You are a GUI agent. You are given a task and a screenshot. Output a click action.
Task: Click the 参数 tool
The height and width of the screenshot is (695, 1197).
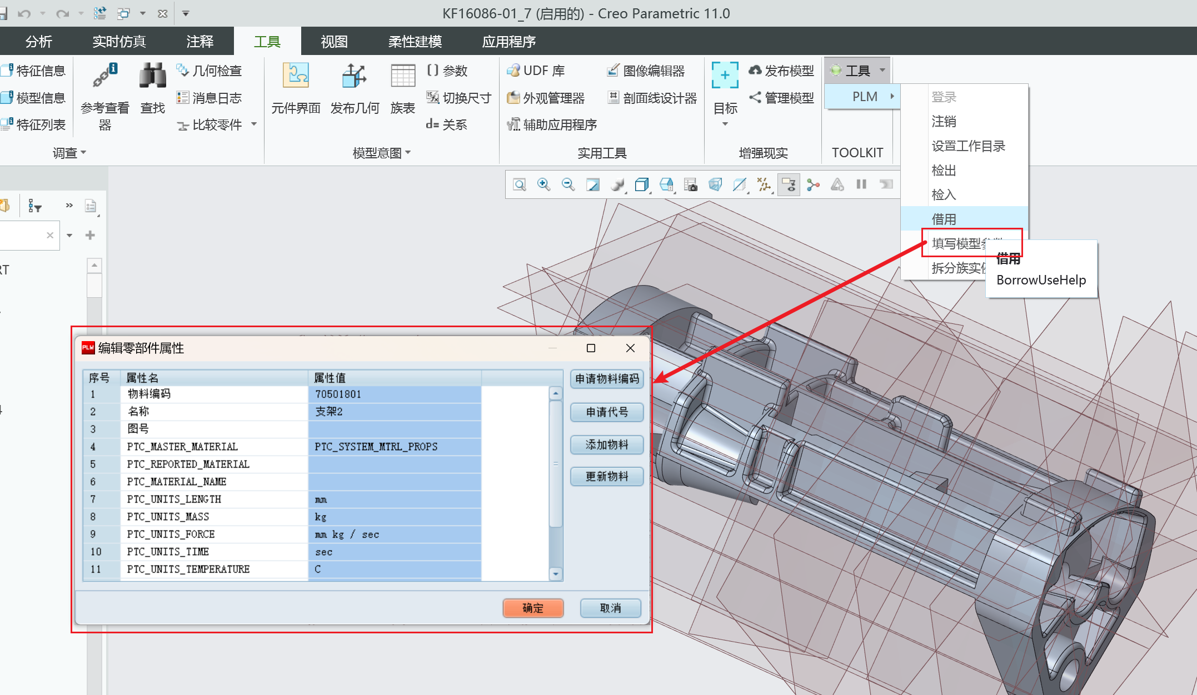click(x=447, y=71)
